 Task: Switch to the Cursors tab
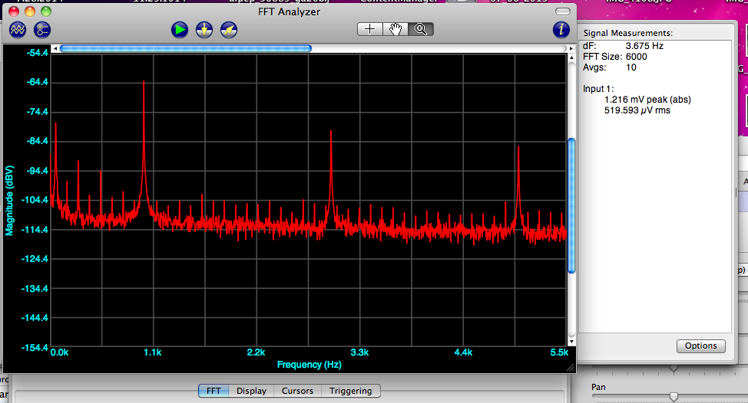coord(298,391)
